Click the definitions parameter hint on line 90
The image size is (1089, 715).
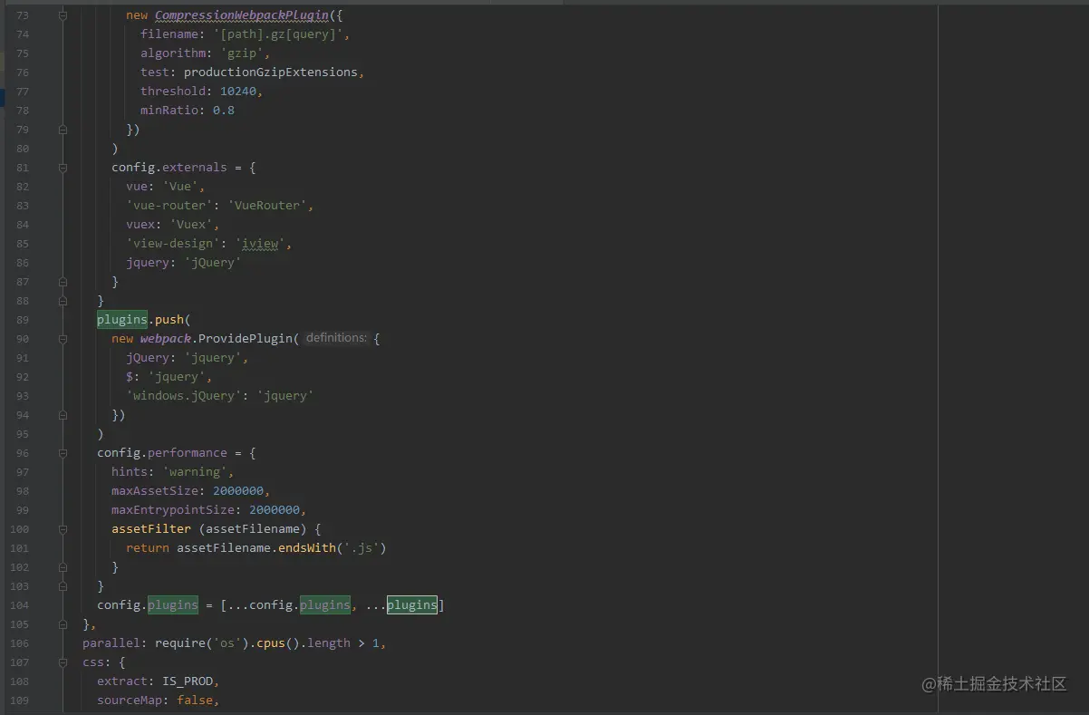335,338
